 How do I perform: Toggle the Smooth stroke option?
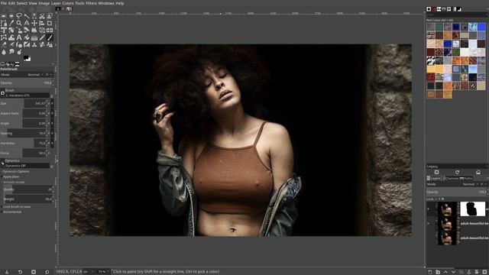[2, 182]
